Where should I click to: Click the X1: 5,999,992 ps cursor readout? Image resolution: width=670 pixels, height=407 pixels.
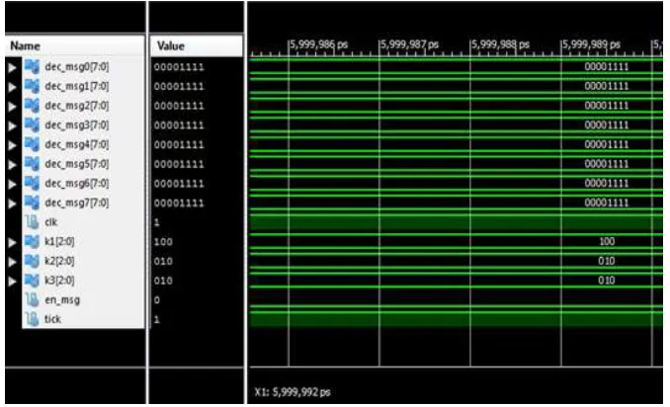(x=293, y=392)
